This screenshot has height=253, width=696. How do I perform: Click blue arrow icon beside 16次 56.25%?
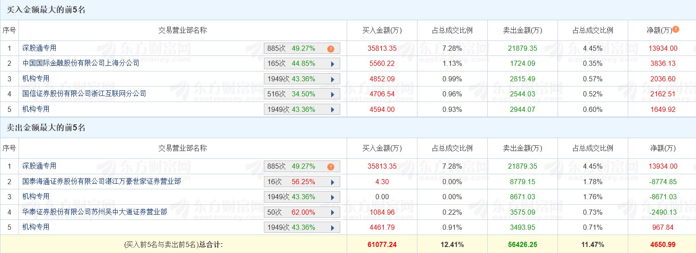pyautogui.click(x=332, y=182)
